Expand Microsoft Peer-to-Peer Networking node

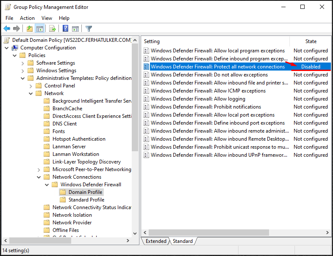(x=39, y=169)
